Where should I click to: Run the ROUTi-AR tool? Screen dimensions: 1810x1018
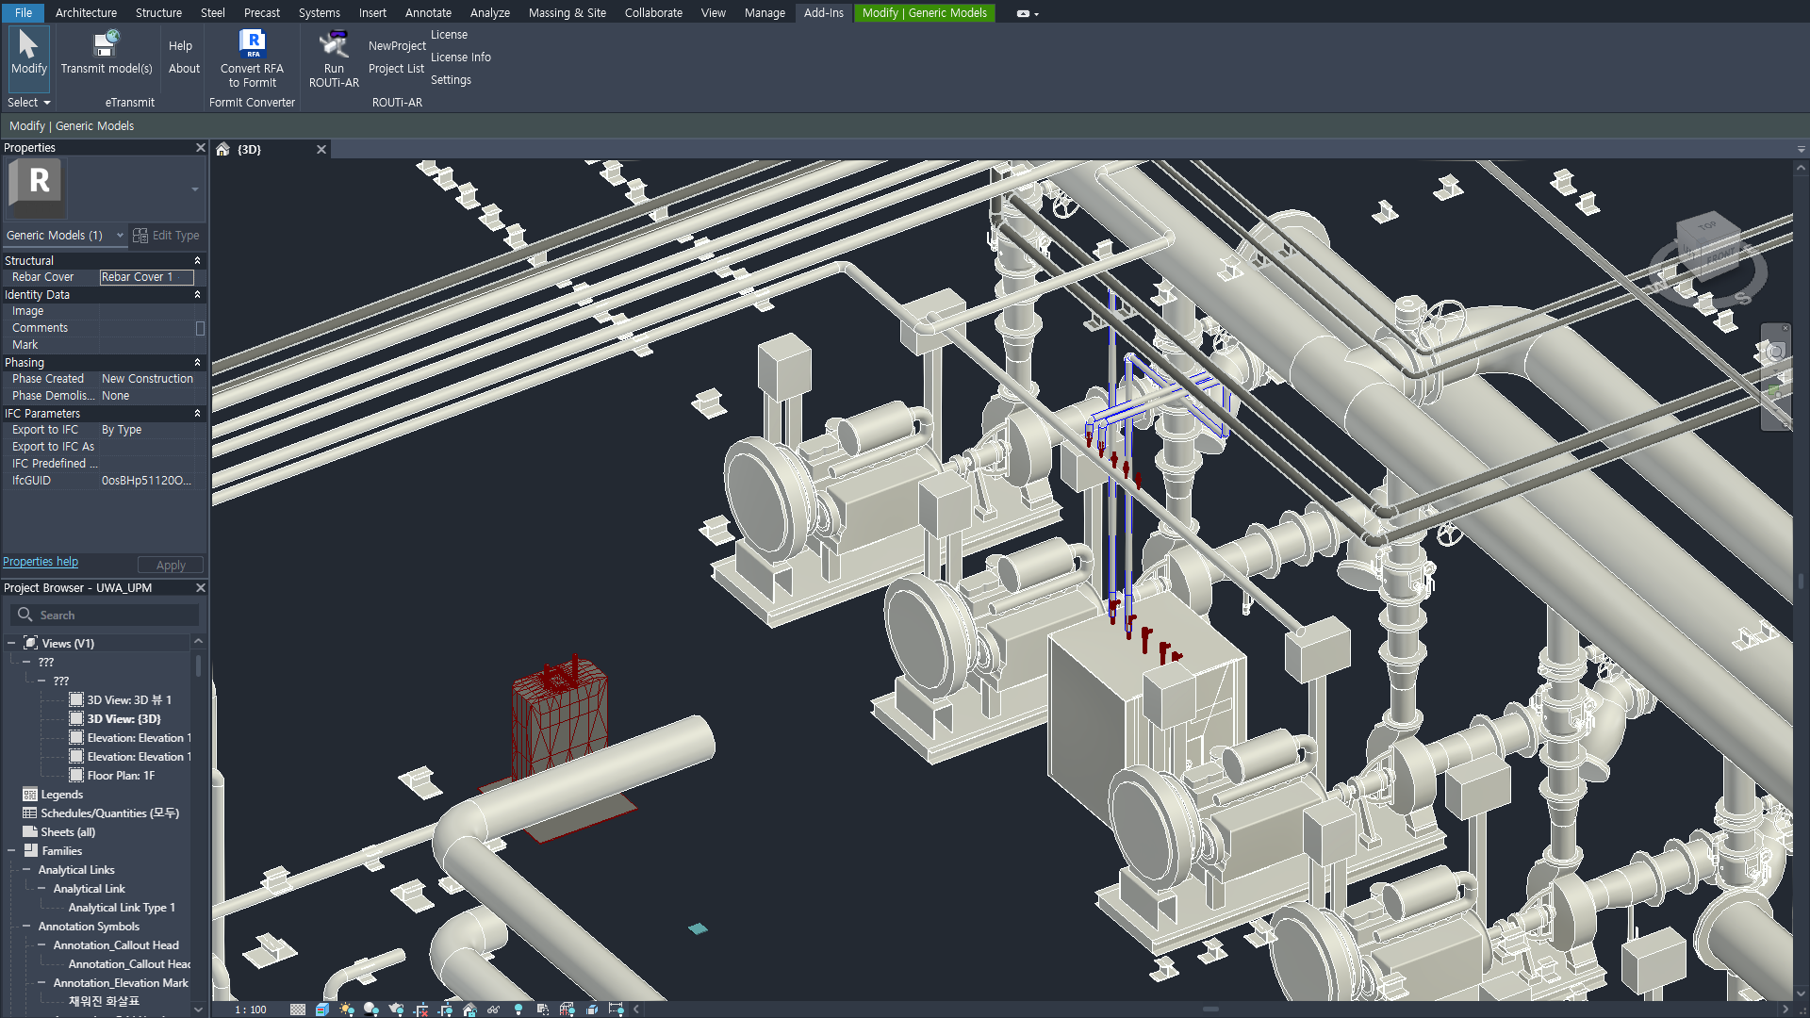(x=334, y=44)
